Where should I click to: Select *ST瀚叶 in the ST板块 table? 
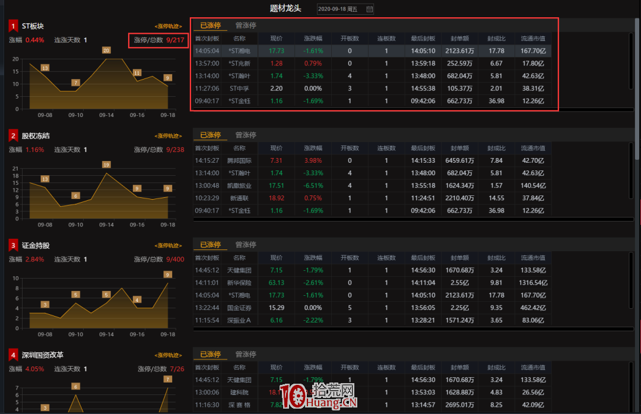[372, 76]
